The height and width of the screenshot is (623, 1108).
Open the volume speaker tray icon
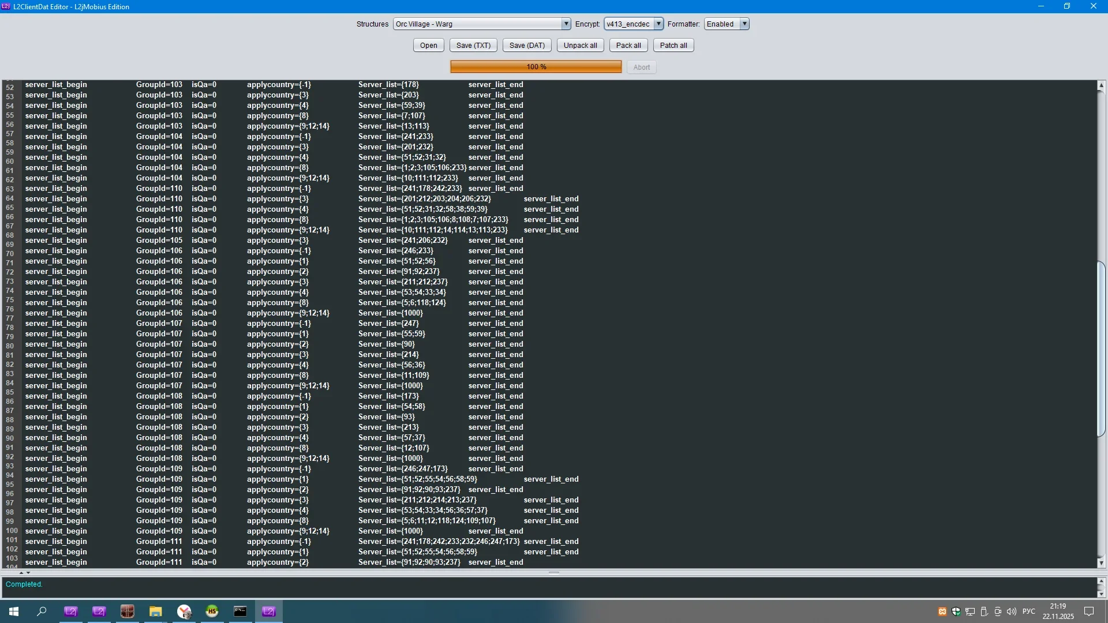1011,611
